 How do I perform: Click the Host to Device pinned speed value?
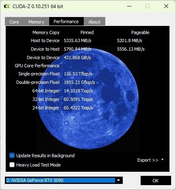pos(78,41)
